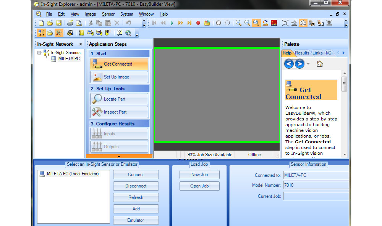Image resolution: width=382 pixels, height=226 pixels.
Task: Toggle the highlighted rotating-arrows overlay icon
Action: (303, 23)
